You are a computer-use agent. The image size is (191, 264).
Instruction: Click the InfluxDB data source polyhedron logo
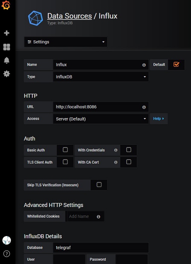[35, 18]
